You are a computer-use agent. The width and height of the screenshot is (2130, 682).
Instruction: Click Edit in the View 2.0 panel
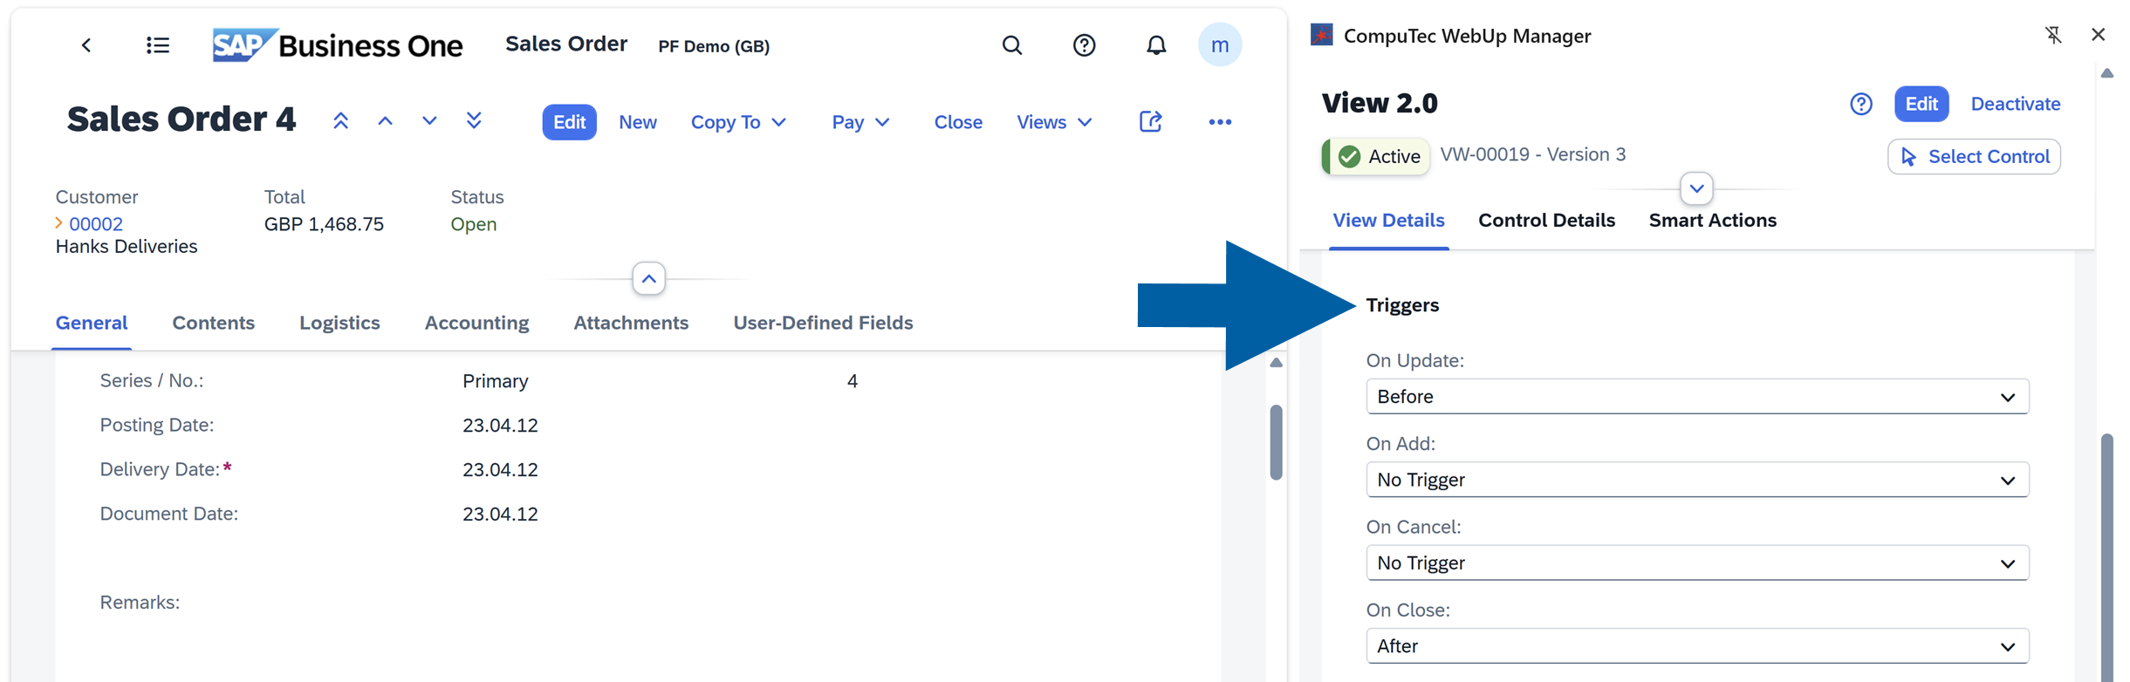(x=1921, y=104)
